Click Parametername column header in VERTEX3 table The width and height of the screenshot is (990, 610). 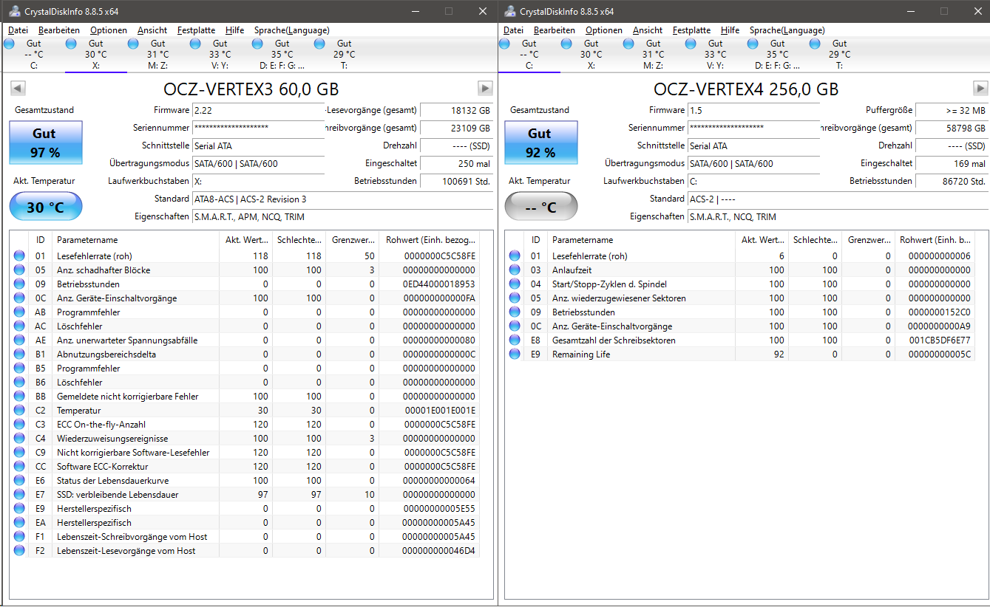click(x=135, y=240)
